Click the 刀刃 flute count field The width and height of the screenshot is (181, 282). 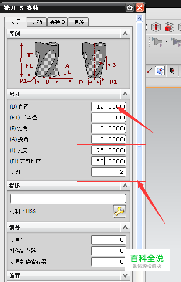(x=109, y=172)
